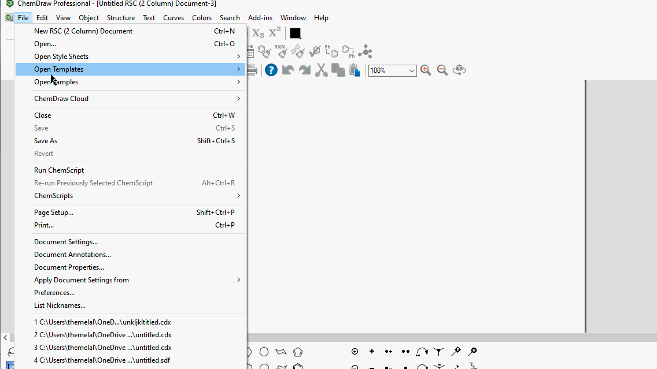Image resolution: width=657 pixels, height=369 pixels.
Task: Click the Clean Up Structure brush icon
Action: click(264, 51)
